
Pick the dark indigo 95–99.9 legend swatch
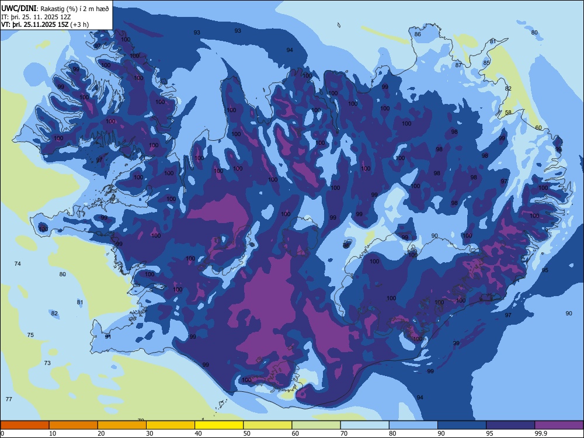(x=510, y=425)
